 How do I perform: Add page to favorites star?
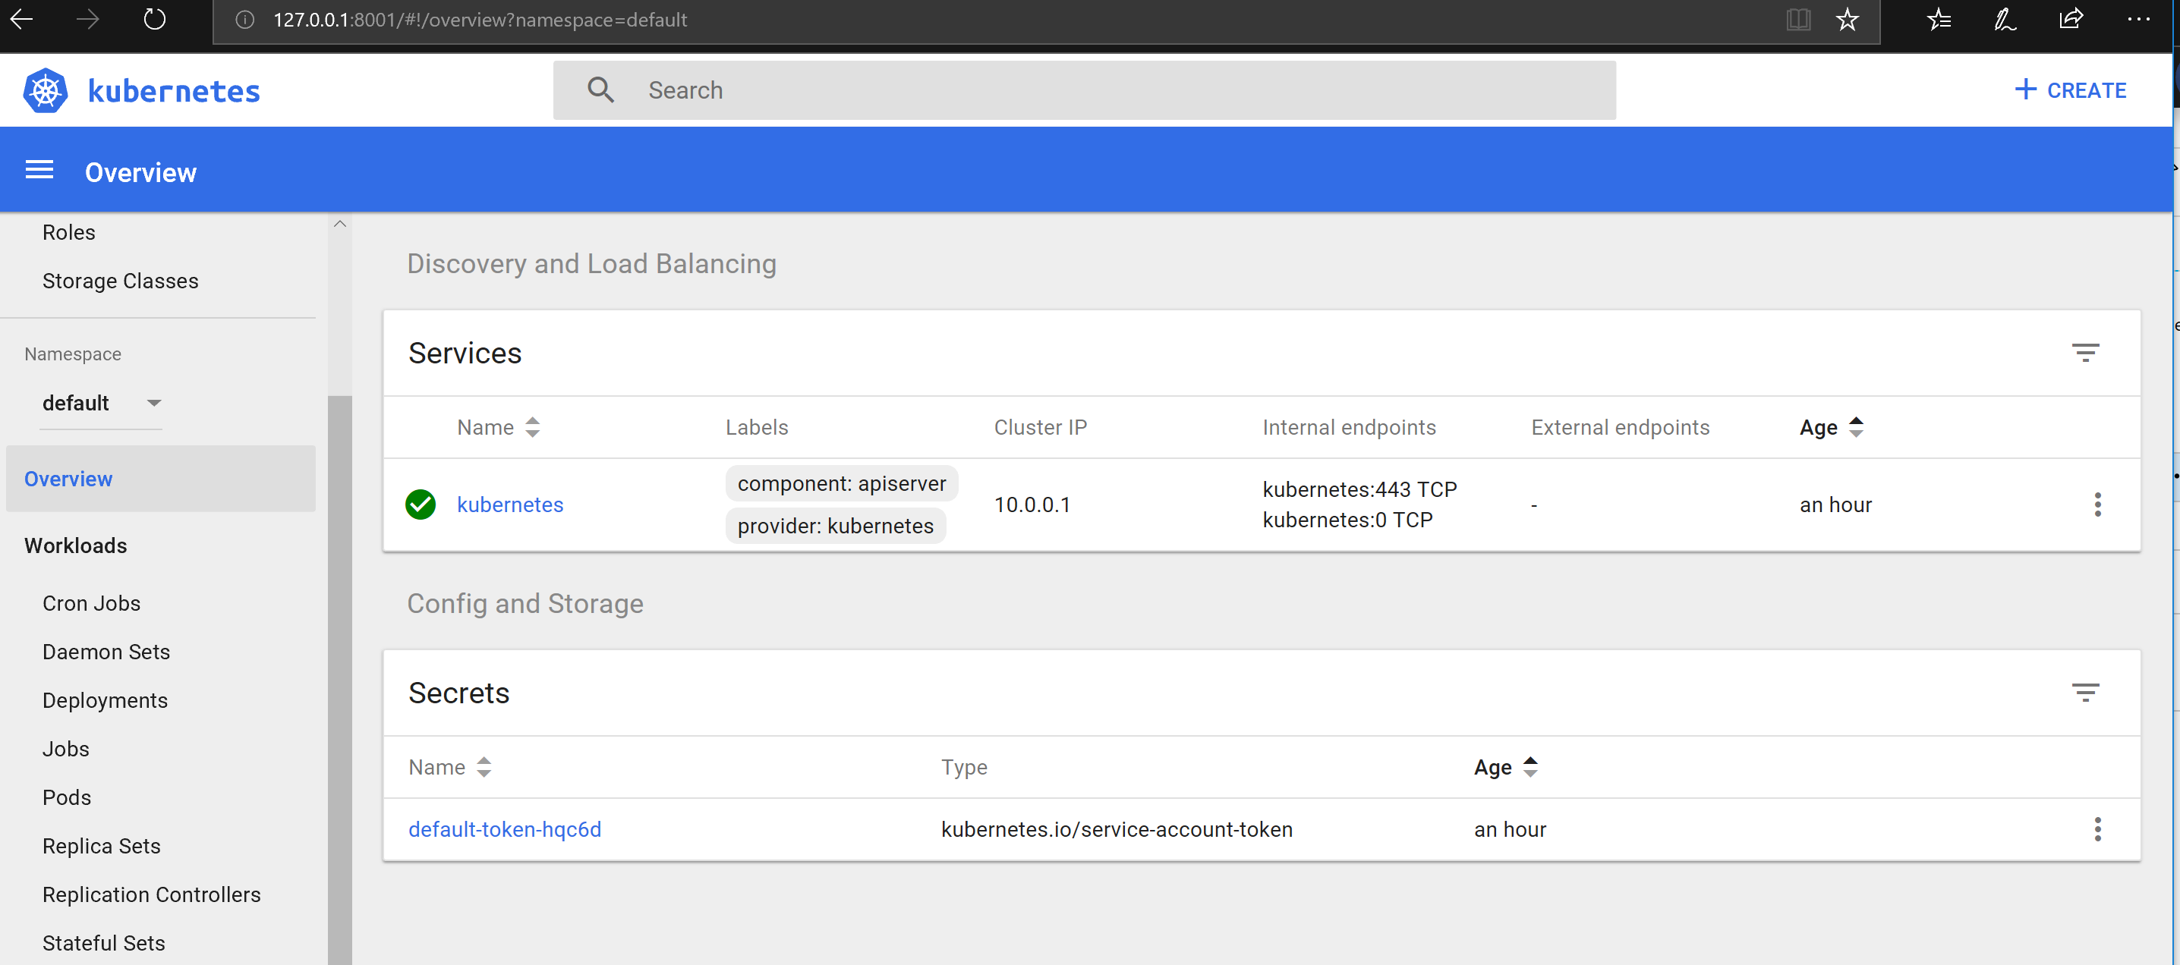pos(1848,20)
